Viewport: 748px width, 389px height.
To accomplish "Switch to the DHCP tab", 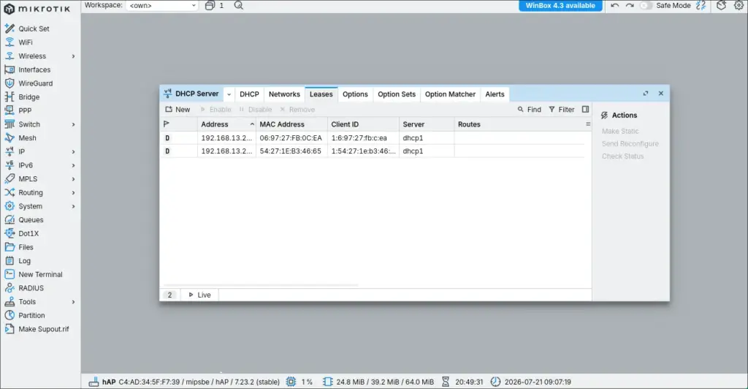I will click(x=249, y=94).
